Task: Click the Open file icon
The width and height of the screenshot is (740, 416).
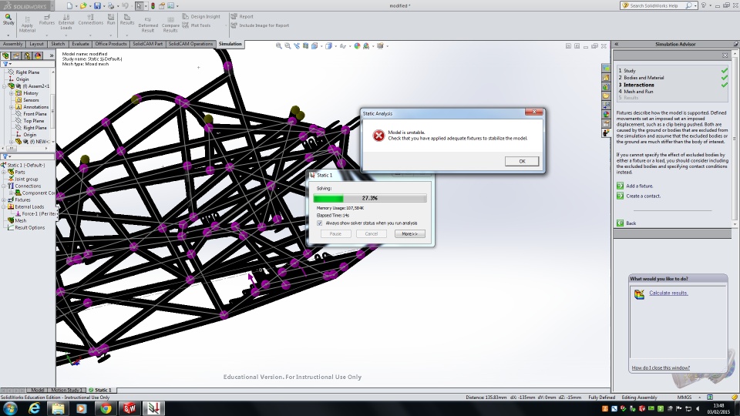Action: tap(83, 5)
